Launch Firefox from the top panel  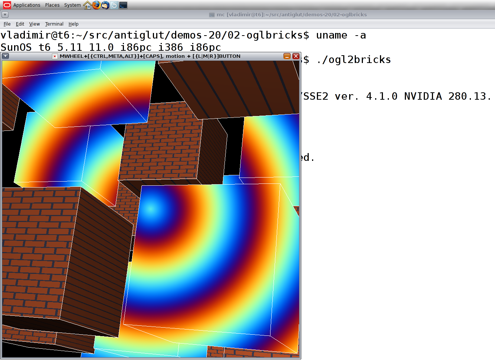[x=96, y=5]
